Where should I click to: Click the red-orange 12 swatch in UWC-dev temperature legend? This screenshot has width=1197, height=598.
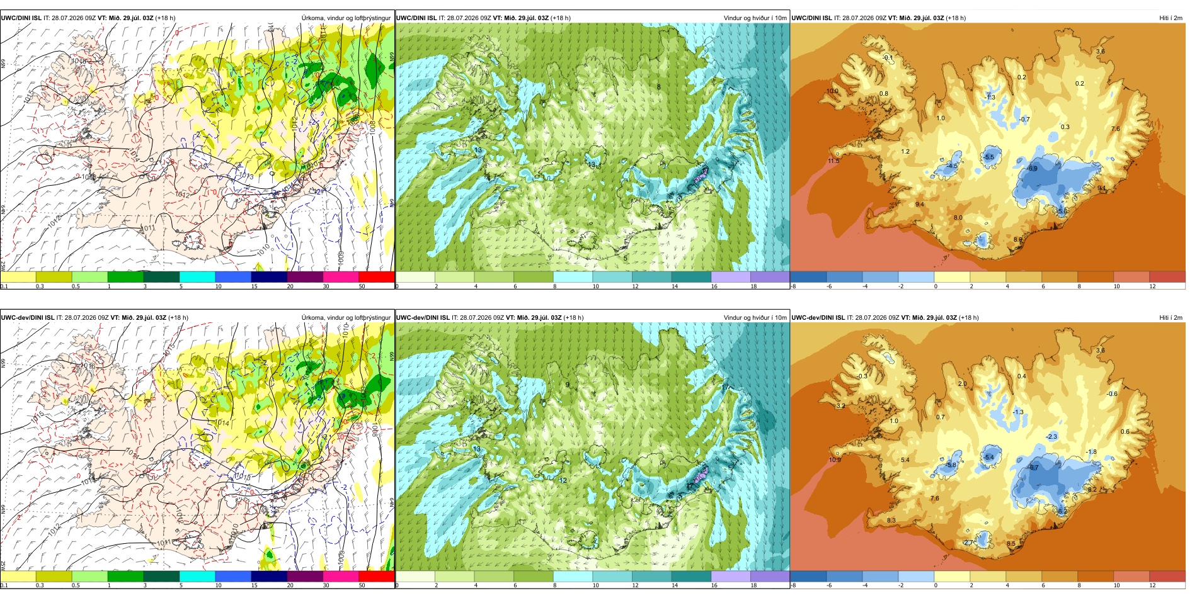tap(1167, 576)
